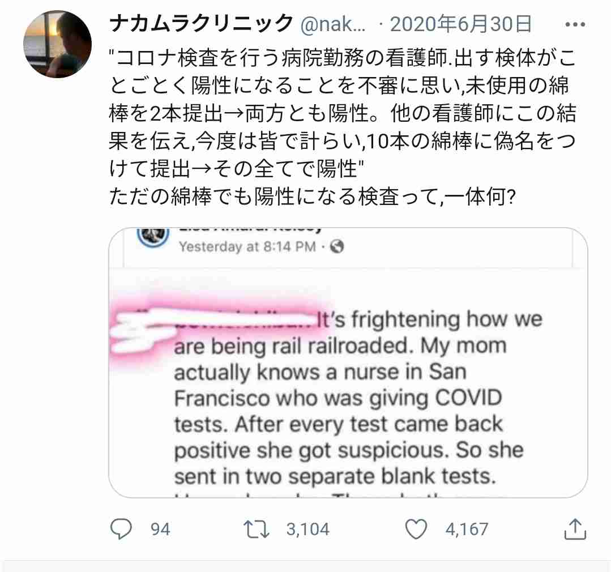Click the ナカムラクリニック display name
Image resolution: width=611 pixels, height=572 pixels.
click(x=202, y=23)
